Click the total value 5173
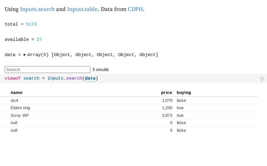 (31, 24)
